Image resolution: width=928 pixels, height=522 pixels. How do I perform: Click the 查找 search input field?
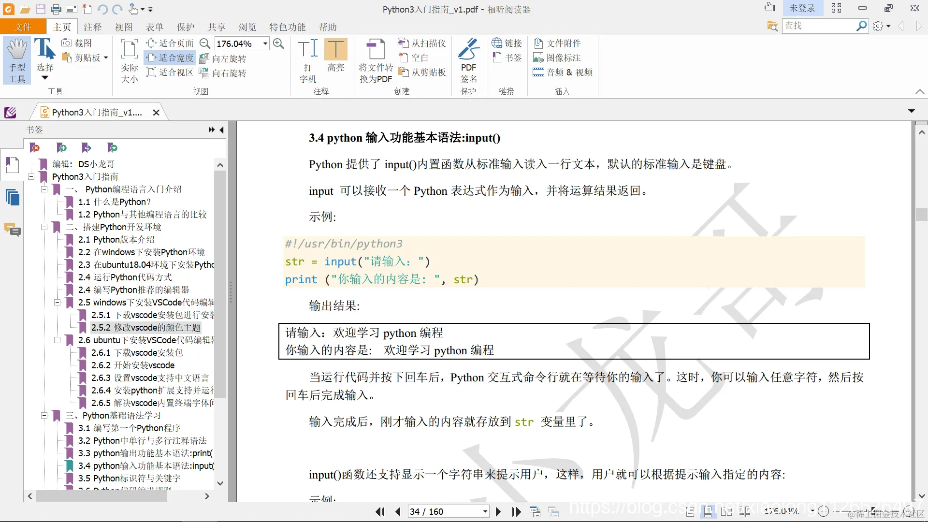pyautogui.click(x=818, y=26)
